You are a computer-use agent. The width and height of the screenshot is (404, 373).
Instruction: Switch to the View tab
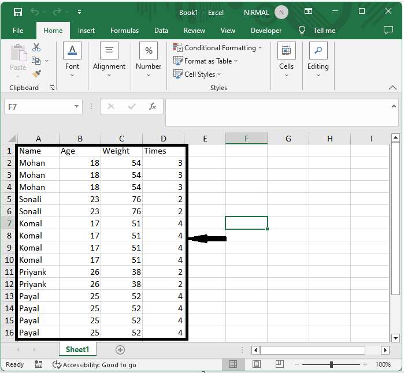pos(228,31)
